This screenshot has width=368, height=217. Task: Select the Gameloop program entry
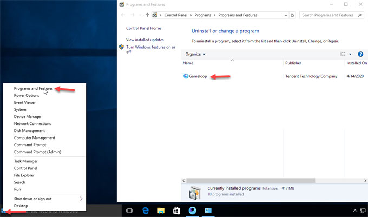coord(198,76)
